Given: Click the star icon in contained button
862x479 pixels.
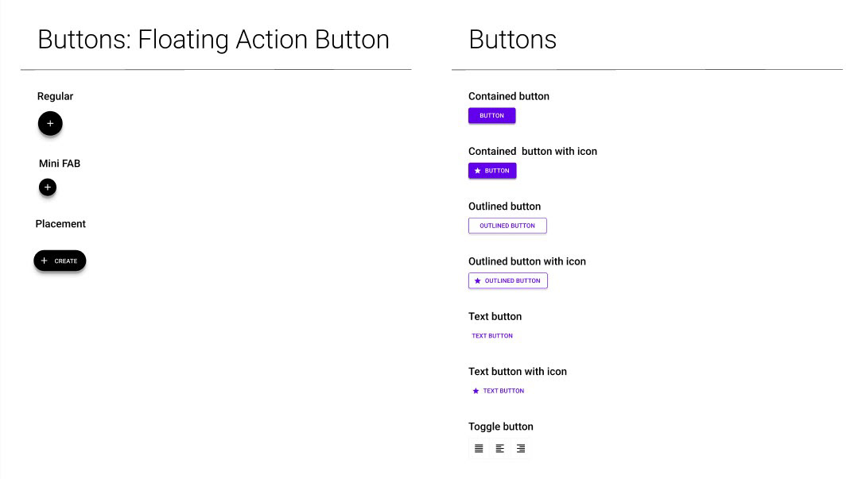Looking at the screenshot, I should (477, 171).
